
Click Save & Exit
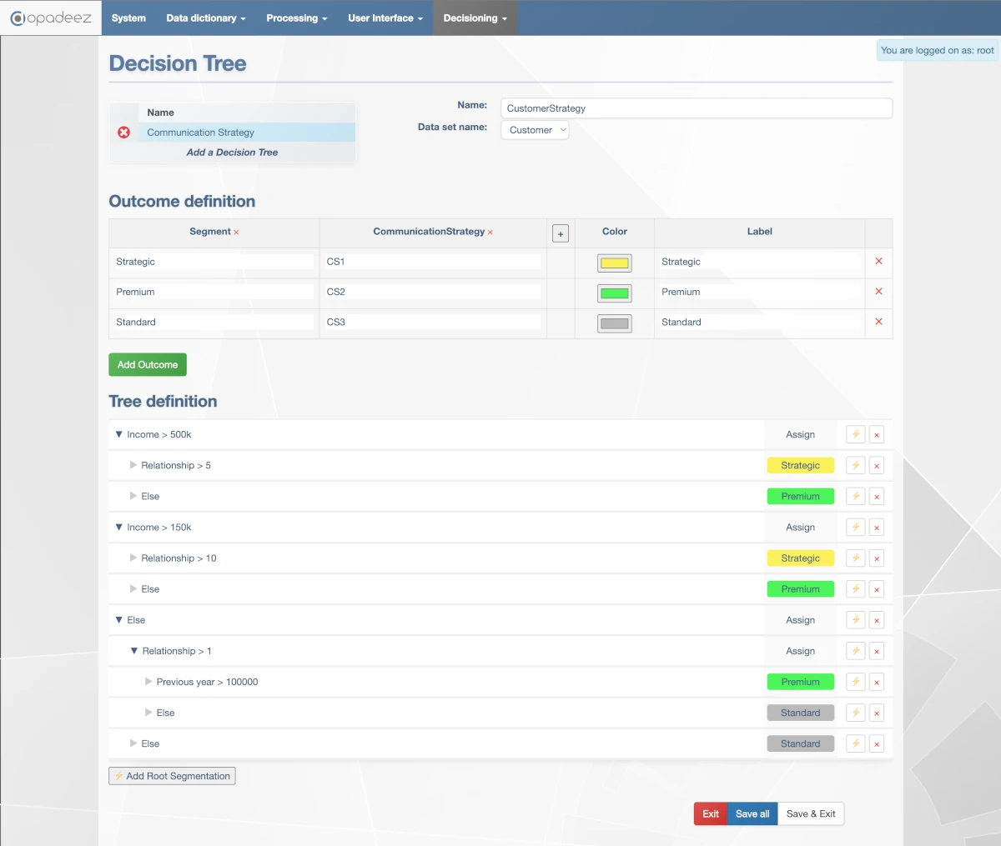(x=810, y=813)
